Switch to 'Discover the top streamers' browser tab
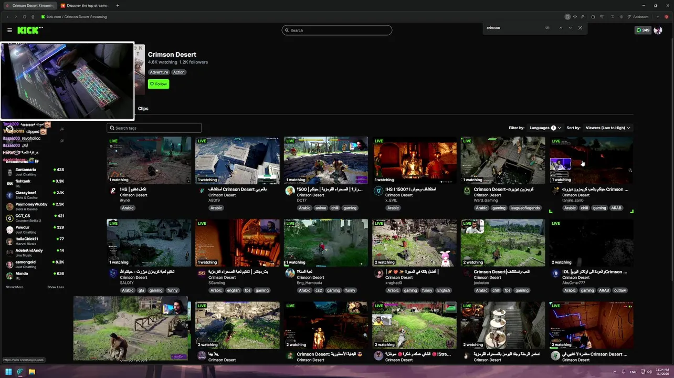Image resolution: width=674 pixels, height=378 pixels. pos(84,5)
